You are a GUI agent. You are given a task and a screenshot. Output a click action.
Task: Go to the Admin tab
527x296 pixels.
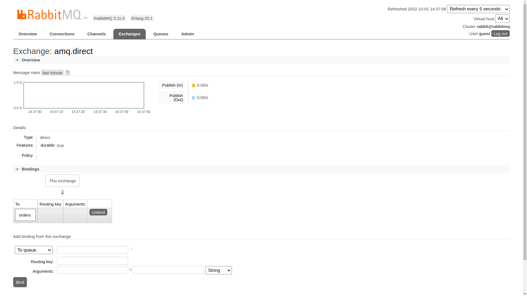coord(187,34)
